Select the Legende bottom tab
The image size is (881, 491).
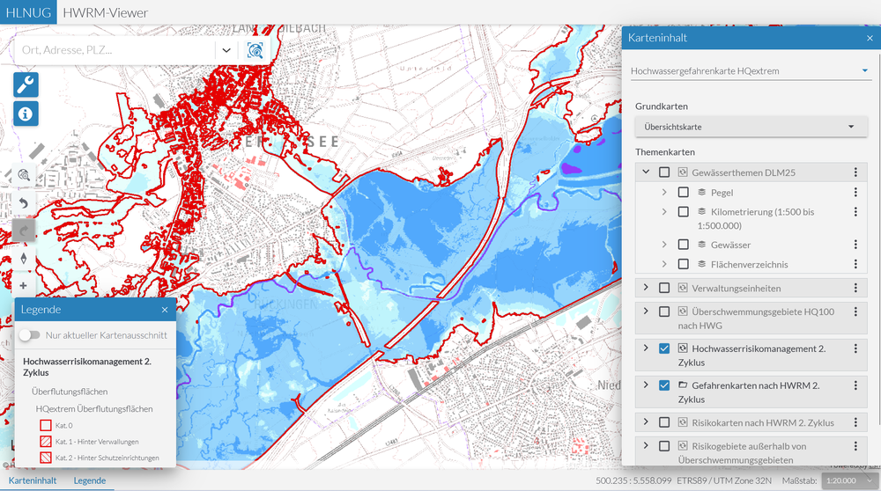(89, 480)
